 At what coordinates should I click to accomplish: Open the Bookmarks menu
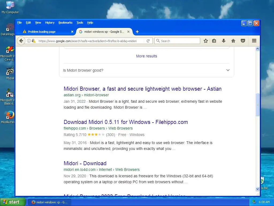65,23
